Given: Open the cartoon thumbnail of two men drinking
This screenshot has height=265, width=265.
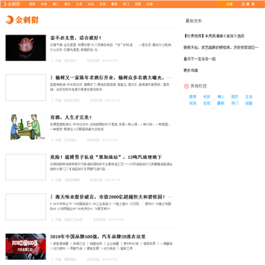Looking at the screenshot, I should coord(26,127).
